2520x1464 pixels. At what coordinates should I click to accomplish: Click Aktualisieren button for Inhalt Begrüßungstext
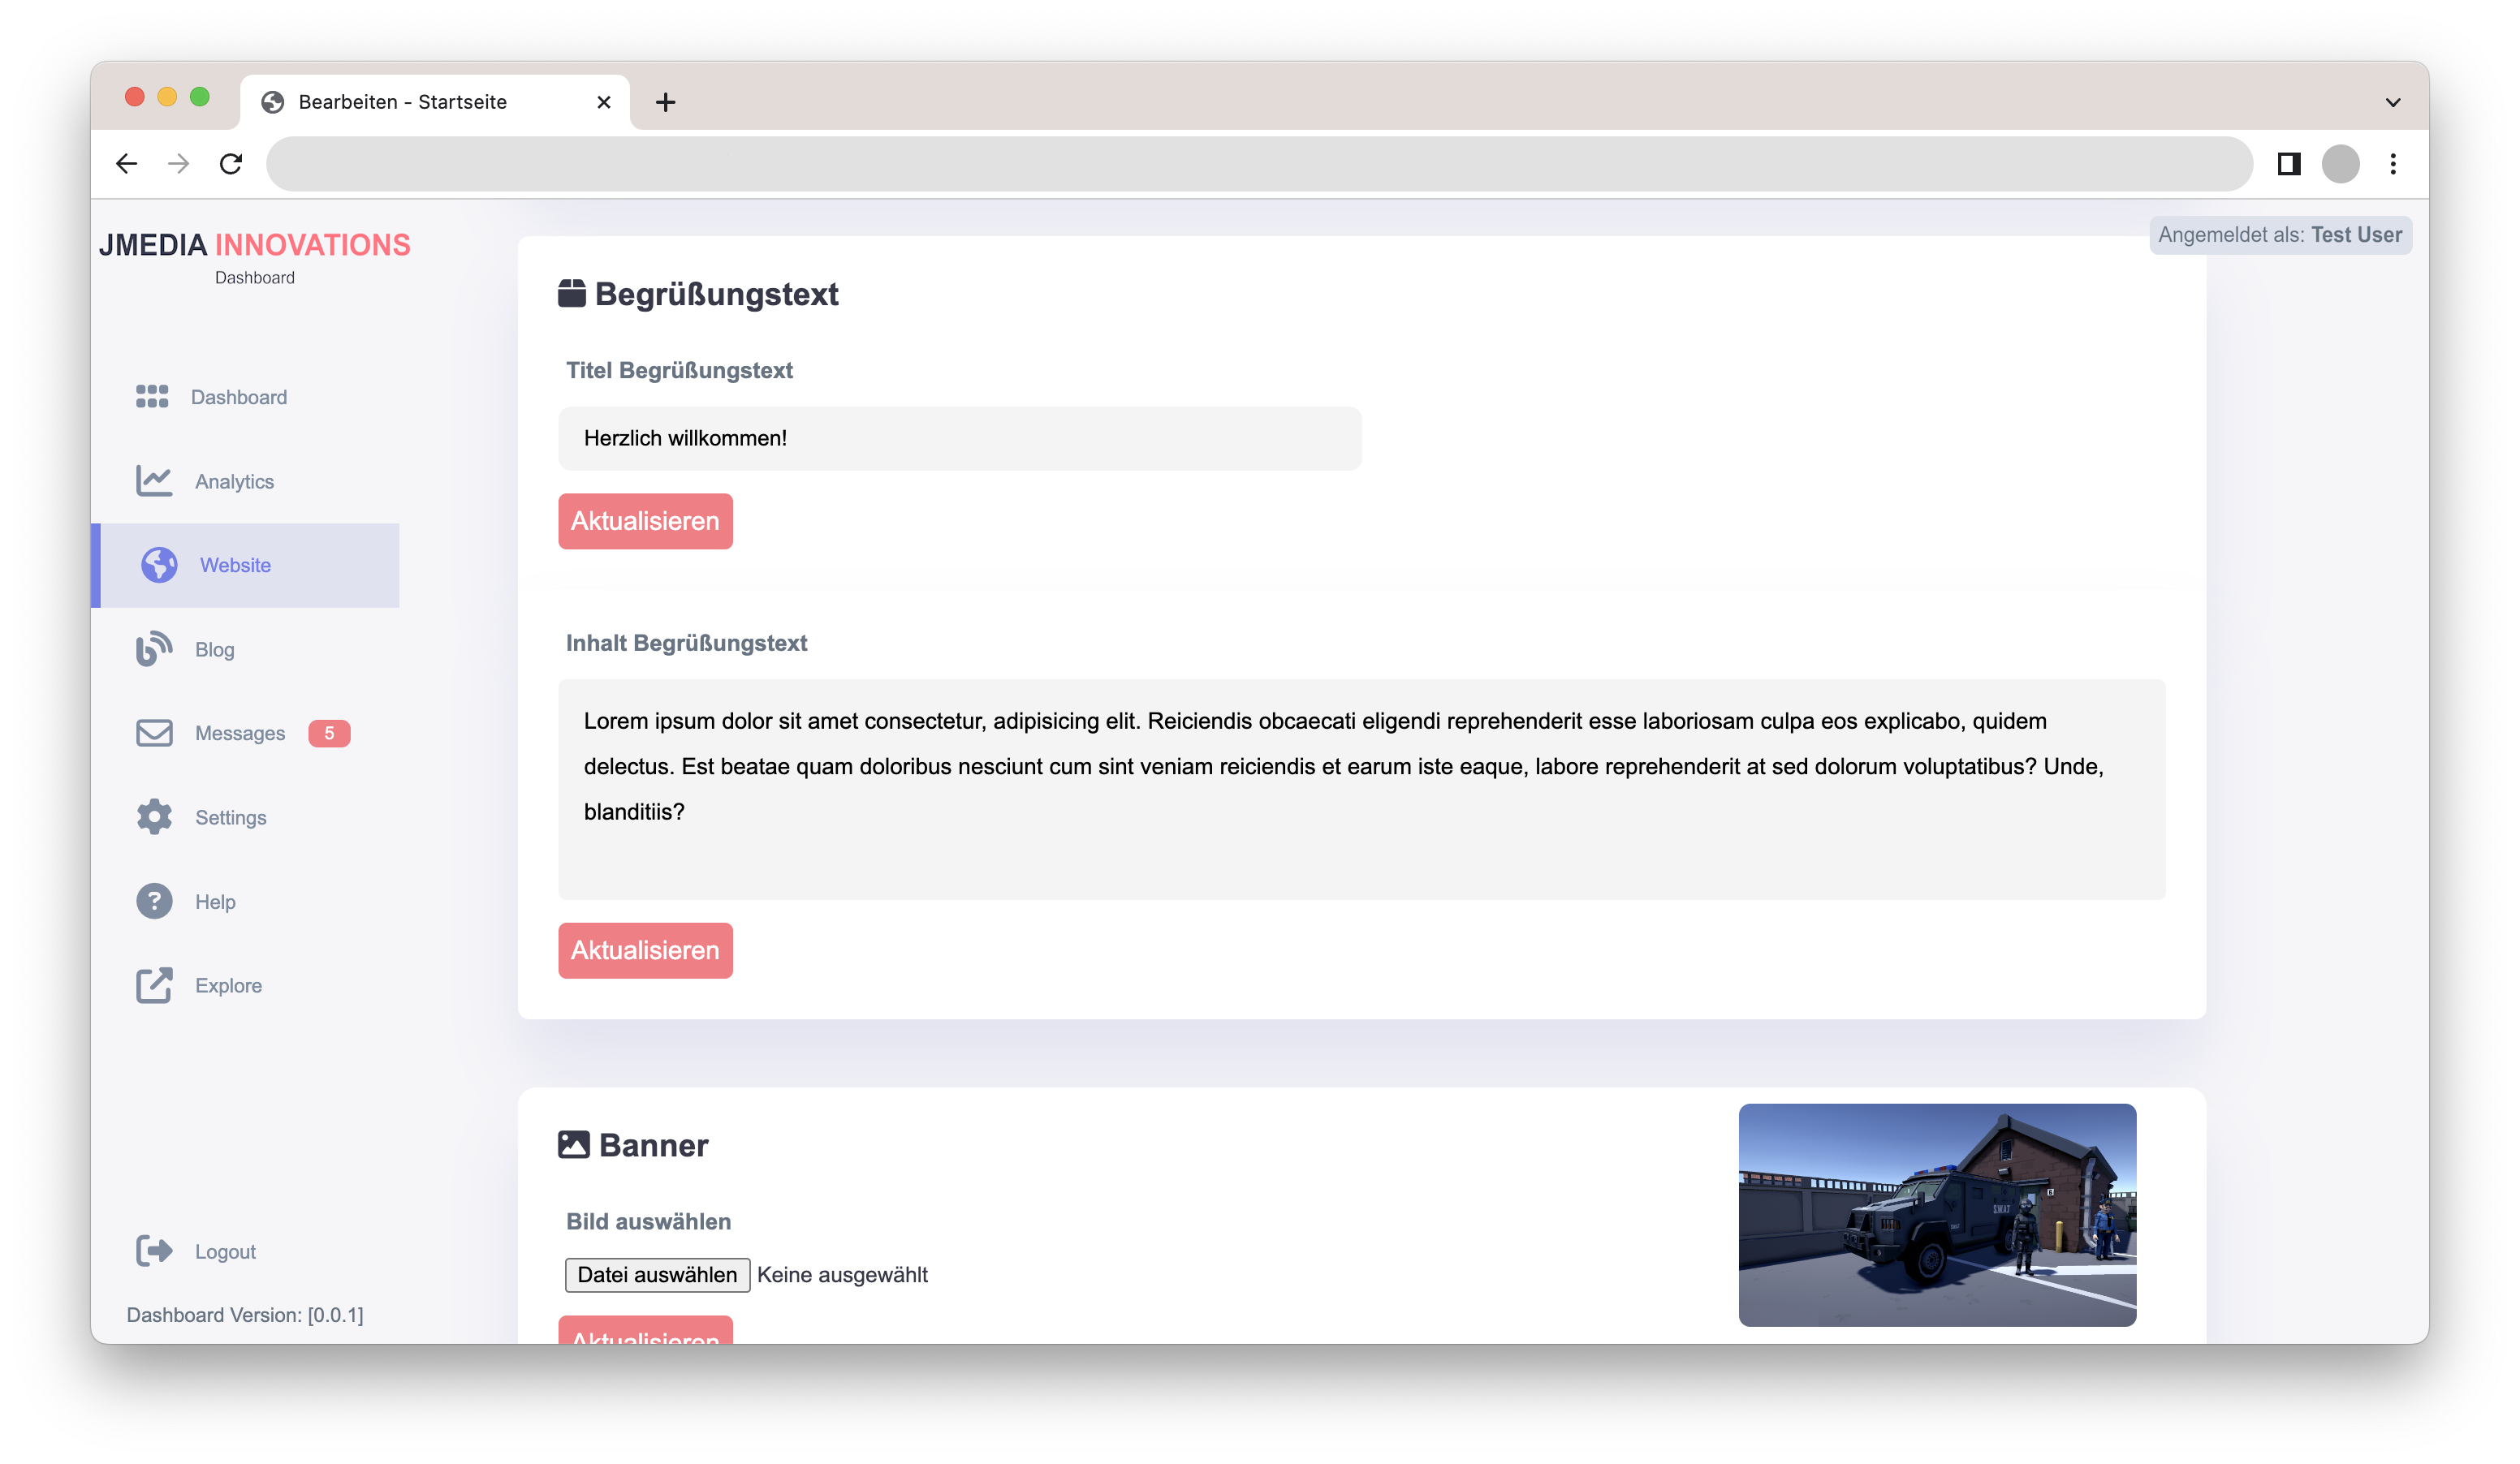pos(645,949)
